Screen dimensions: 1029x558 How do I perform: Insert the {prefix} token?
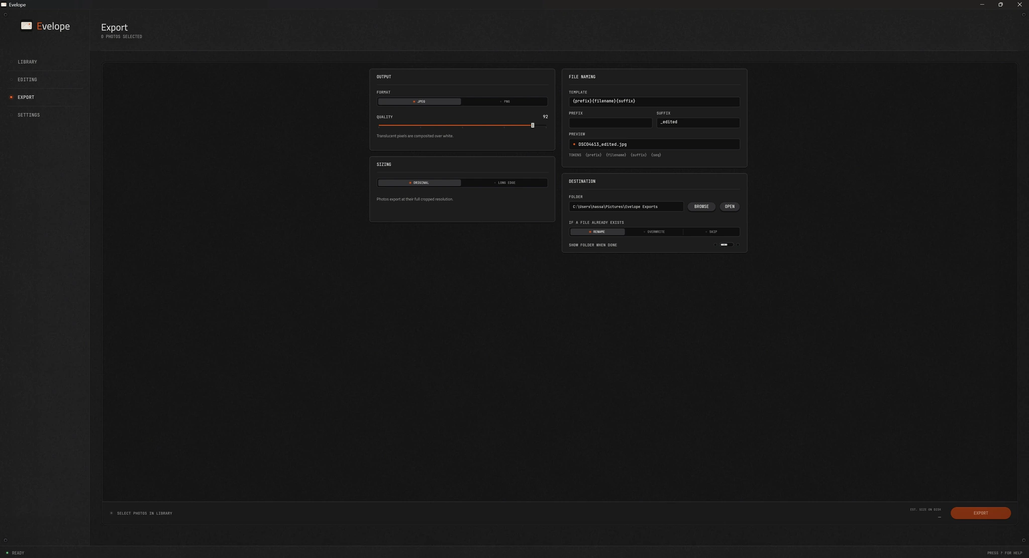pos(593,155)
